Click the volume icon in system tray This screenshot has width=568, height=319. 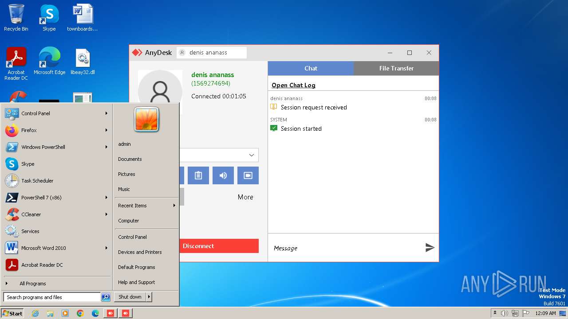pyautogui.click(x=504, y=313)
